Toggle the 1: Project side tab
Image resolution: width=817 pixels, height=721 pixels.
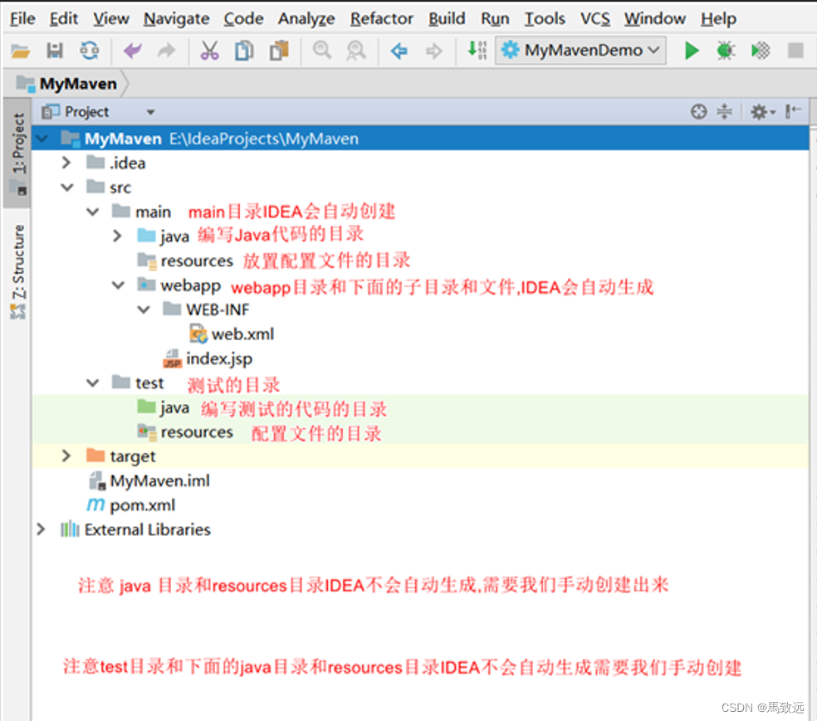17,153
